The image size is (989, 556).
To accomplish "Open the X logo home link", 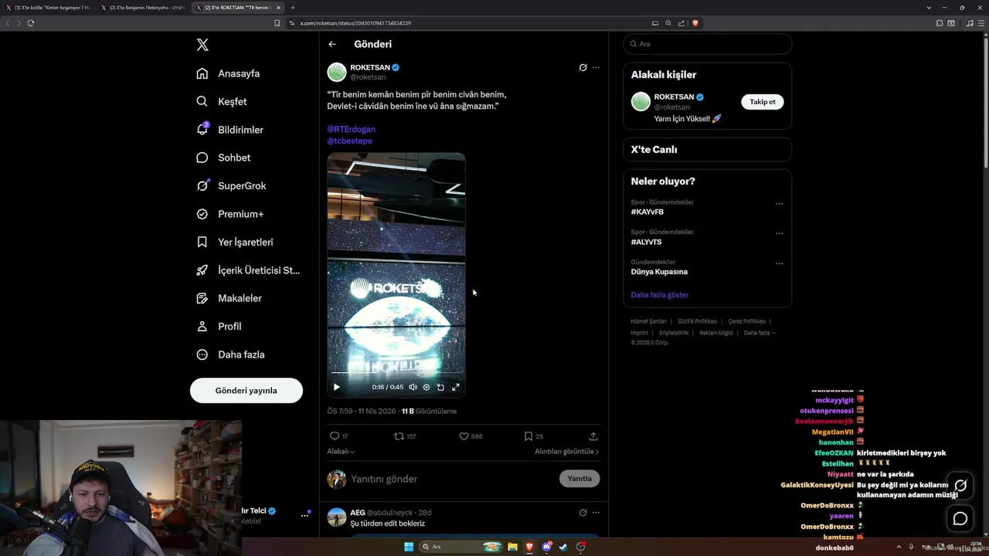I will (202, 45).
